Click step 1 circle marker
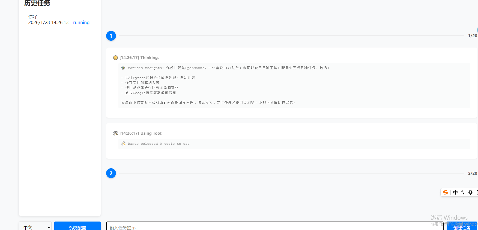The image size is (478, 230). (x=111, y=36)
